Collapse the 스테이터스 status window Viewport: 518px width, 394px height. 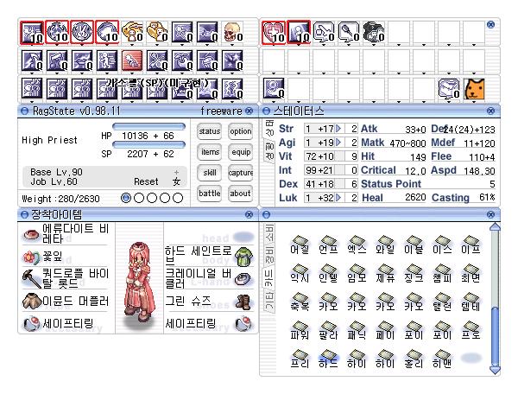click(x=267, y=111)
